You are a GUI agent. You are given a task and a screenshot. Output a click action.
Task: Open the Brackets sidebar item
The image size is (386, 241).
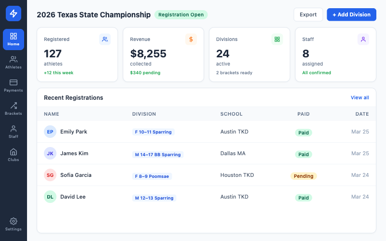tap(14, 109)
